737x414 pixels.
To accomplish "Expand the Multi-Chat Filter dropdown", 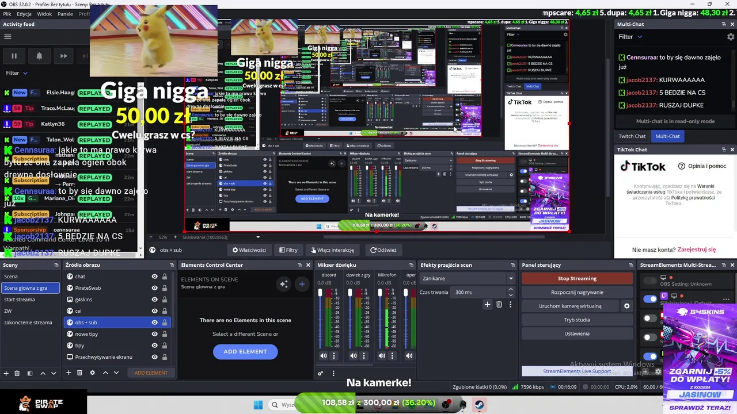I will tap(630, 37).
